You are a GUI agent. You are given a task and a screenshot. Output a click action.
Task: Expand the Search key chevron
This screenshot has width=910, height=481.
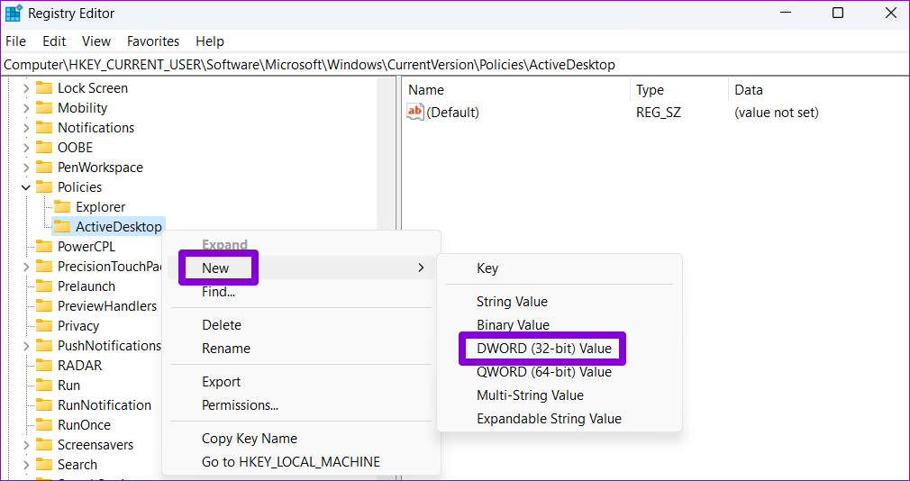[25, 465]
